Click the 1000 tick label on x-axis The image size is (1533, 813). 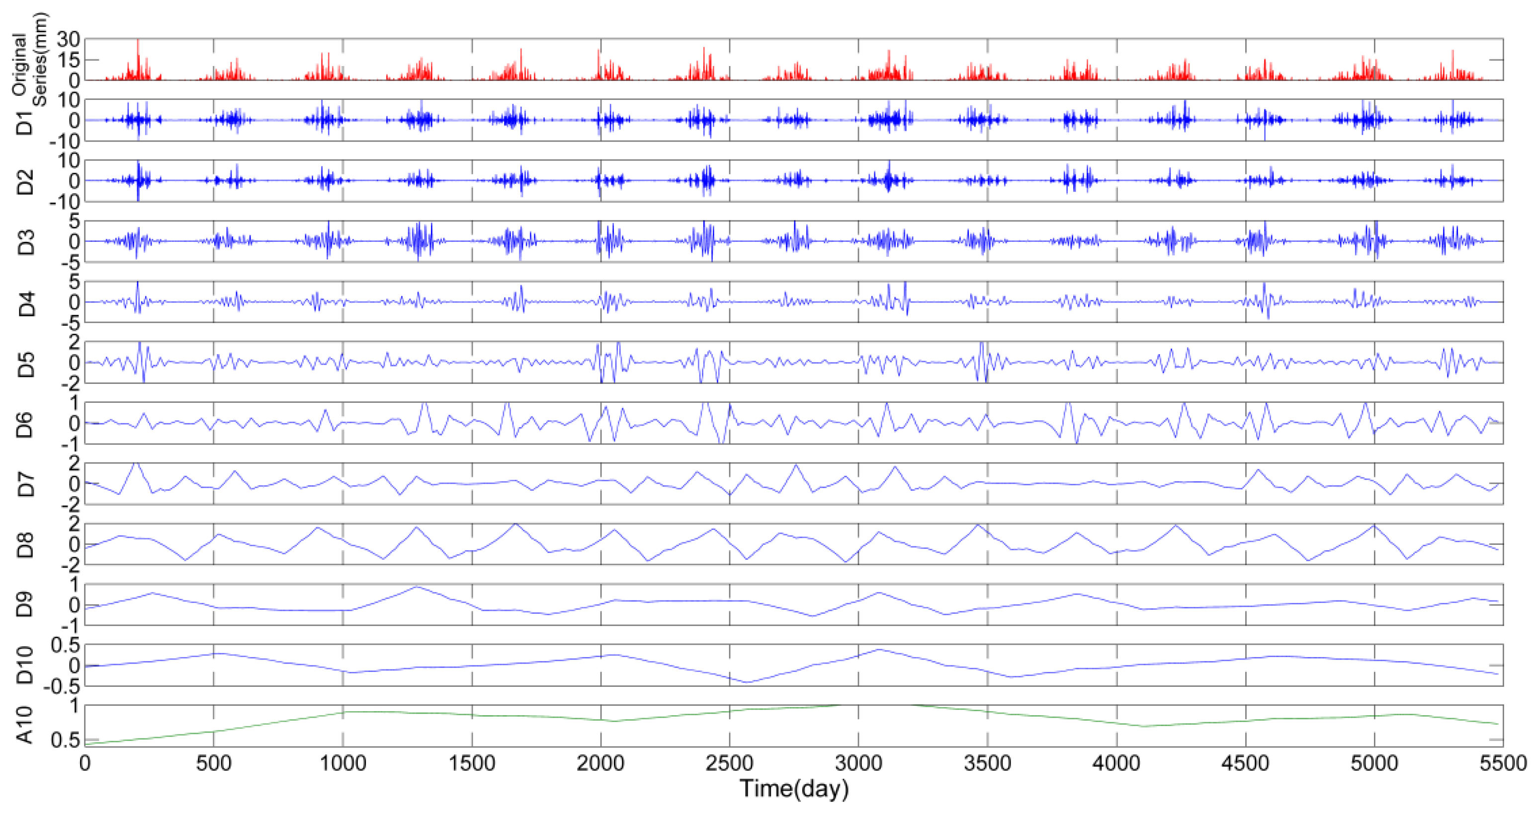pos(343,763)
